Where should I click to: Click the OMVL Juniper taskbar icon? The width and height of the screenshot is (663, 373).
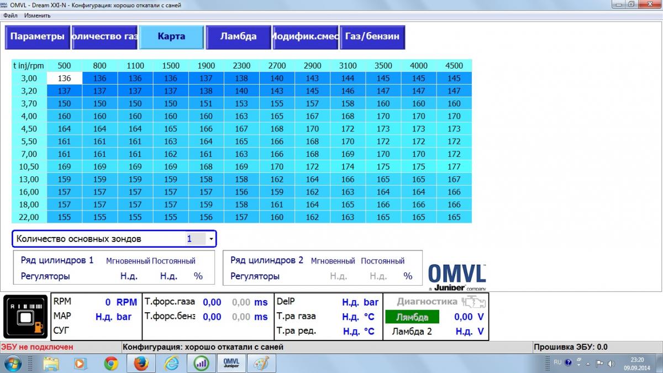pos(230,363)
